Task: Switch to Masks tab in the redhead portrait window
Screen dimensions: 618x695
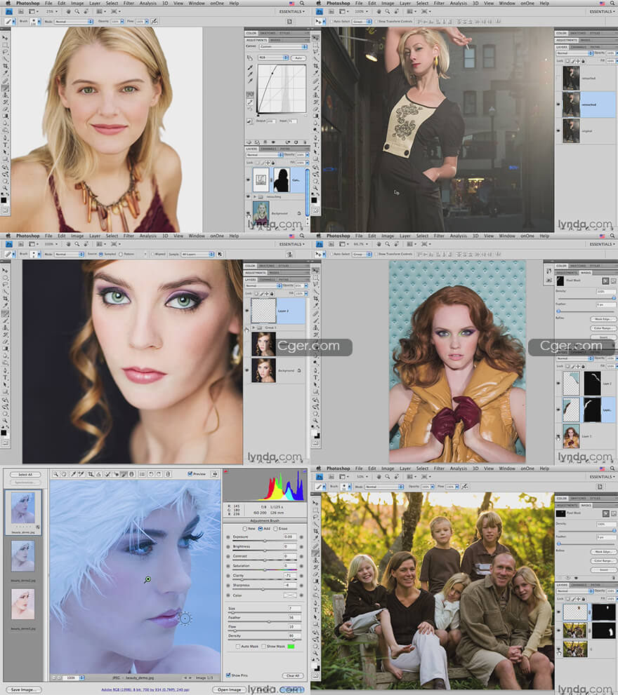Action: (x=586, y=273)
